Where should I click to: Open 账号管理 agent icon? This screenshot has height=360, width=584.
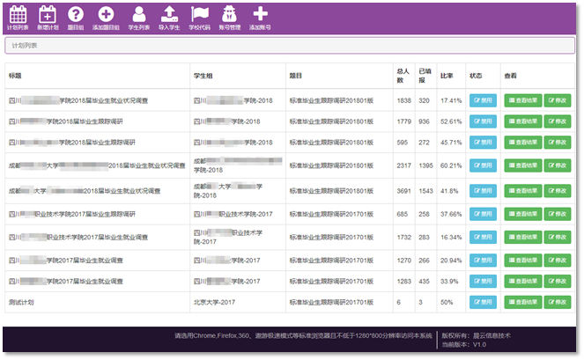229,14
